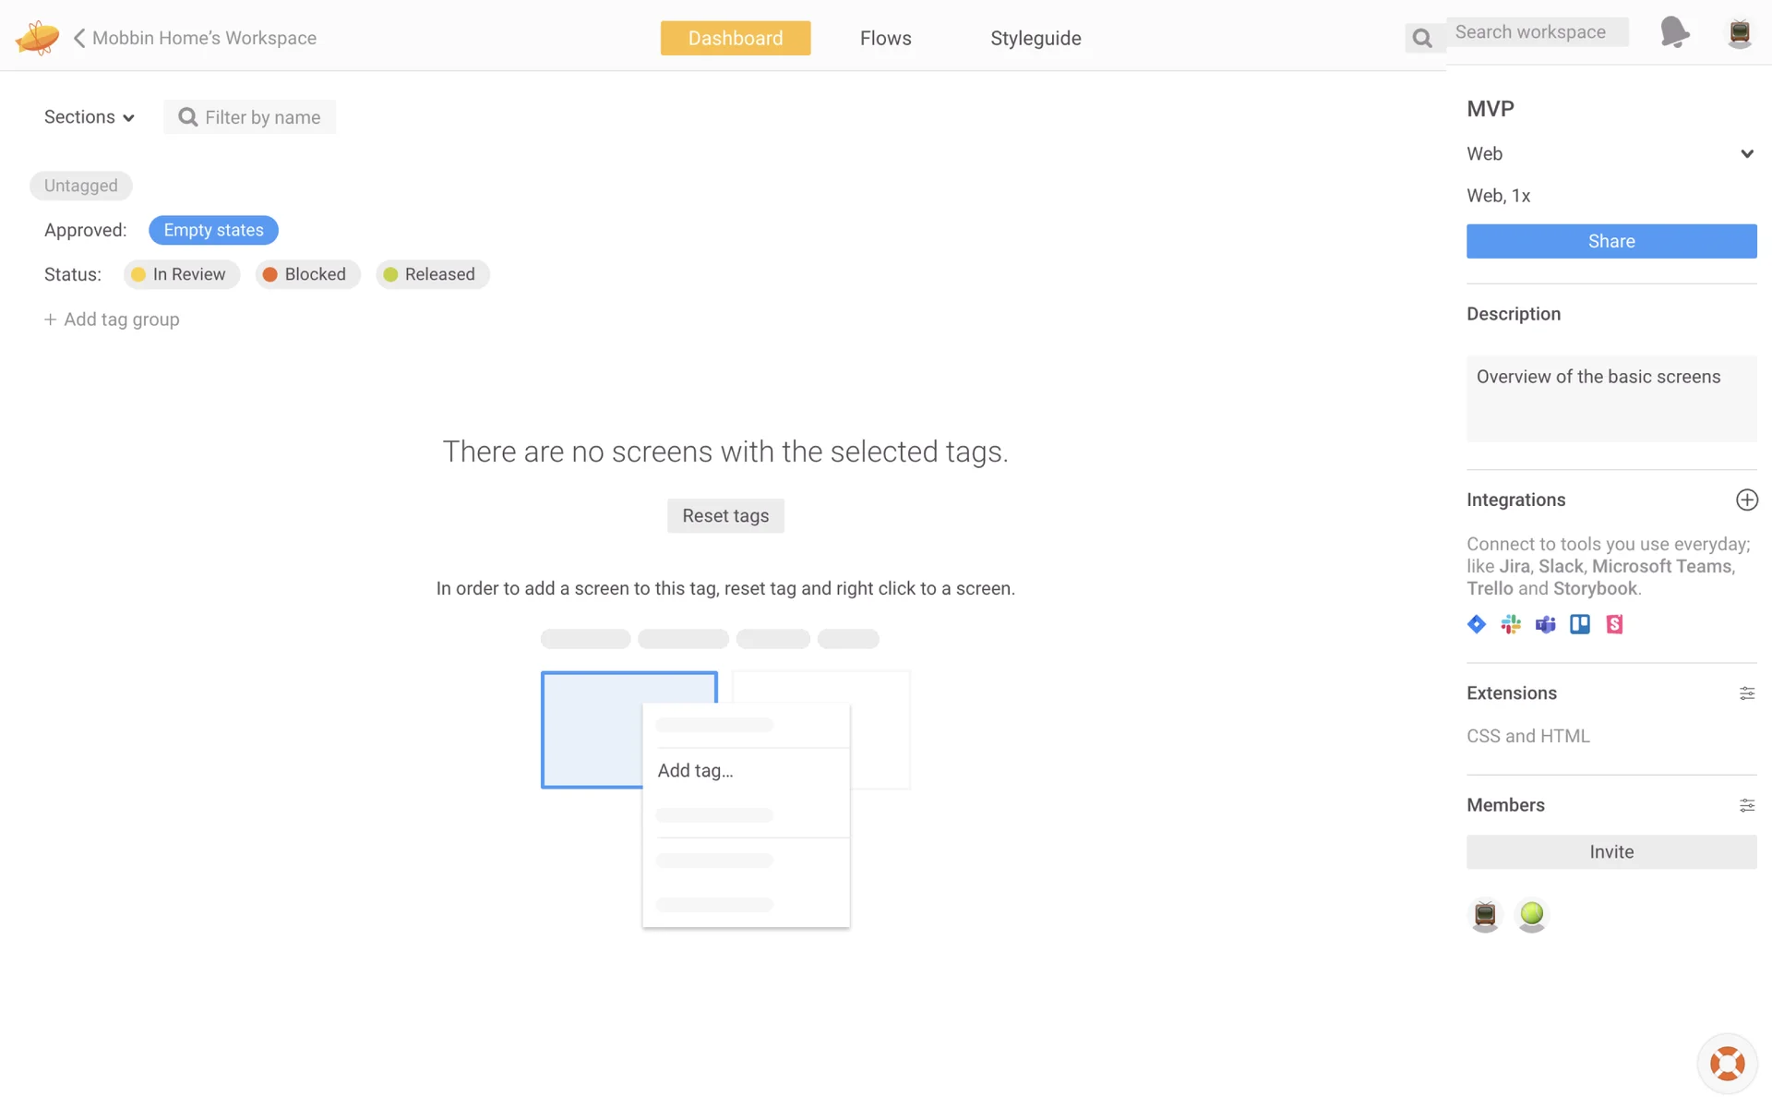Click the Slack integration icon

(1511, 624)
